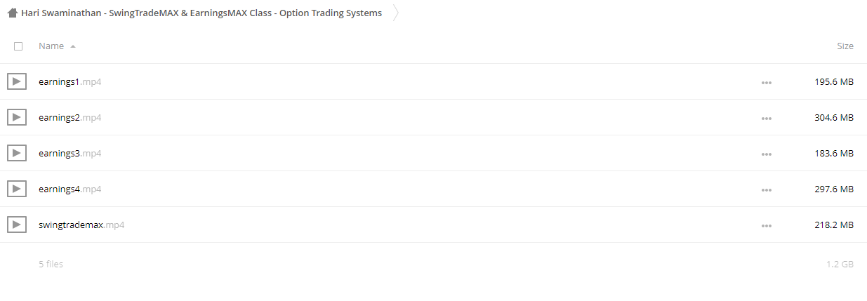Image resolution: width=867 pixels, height=301 pixels.
Task: Open more options for earnings4.mp4
Action: point(766,190)
